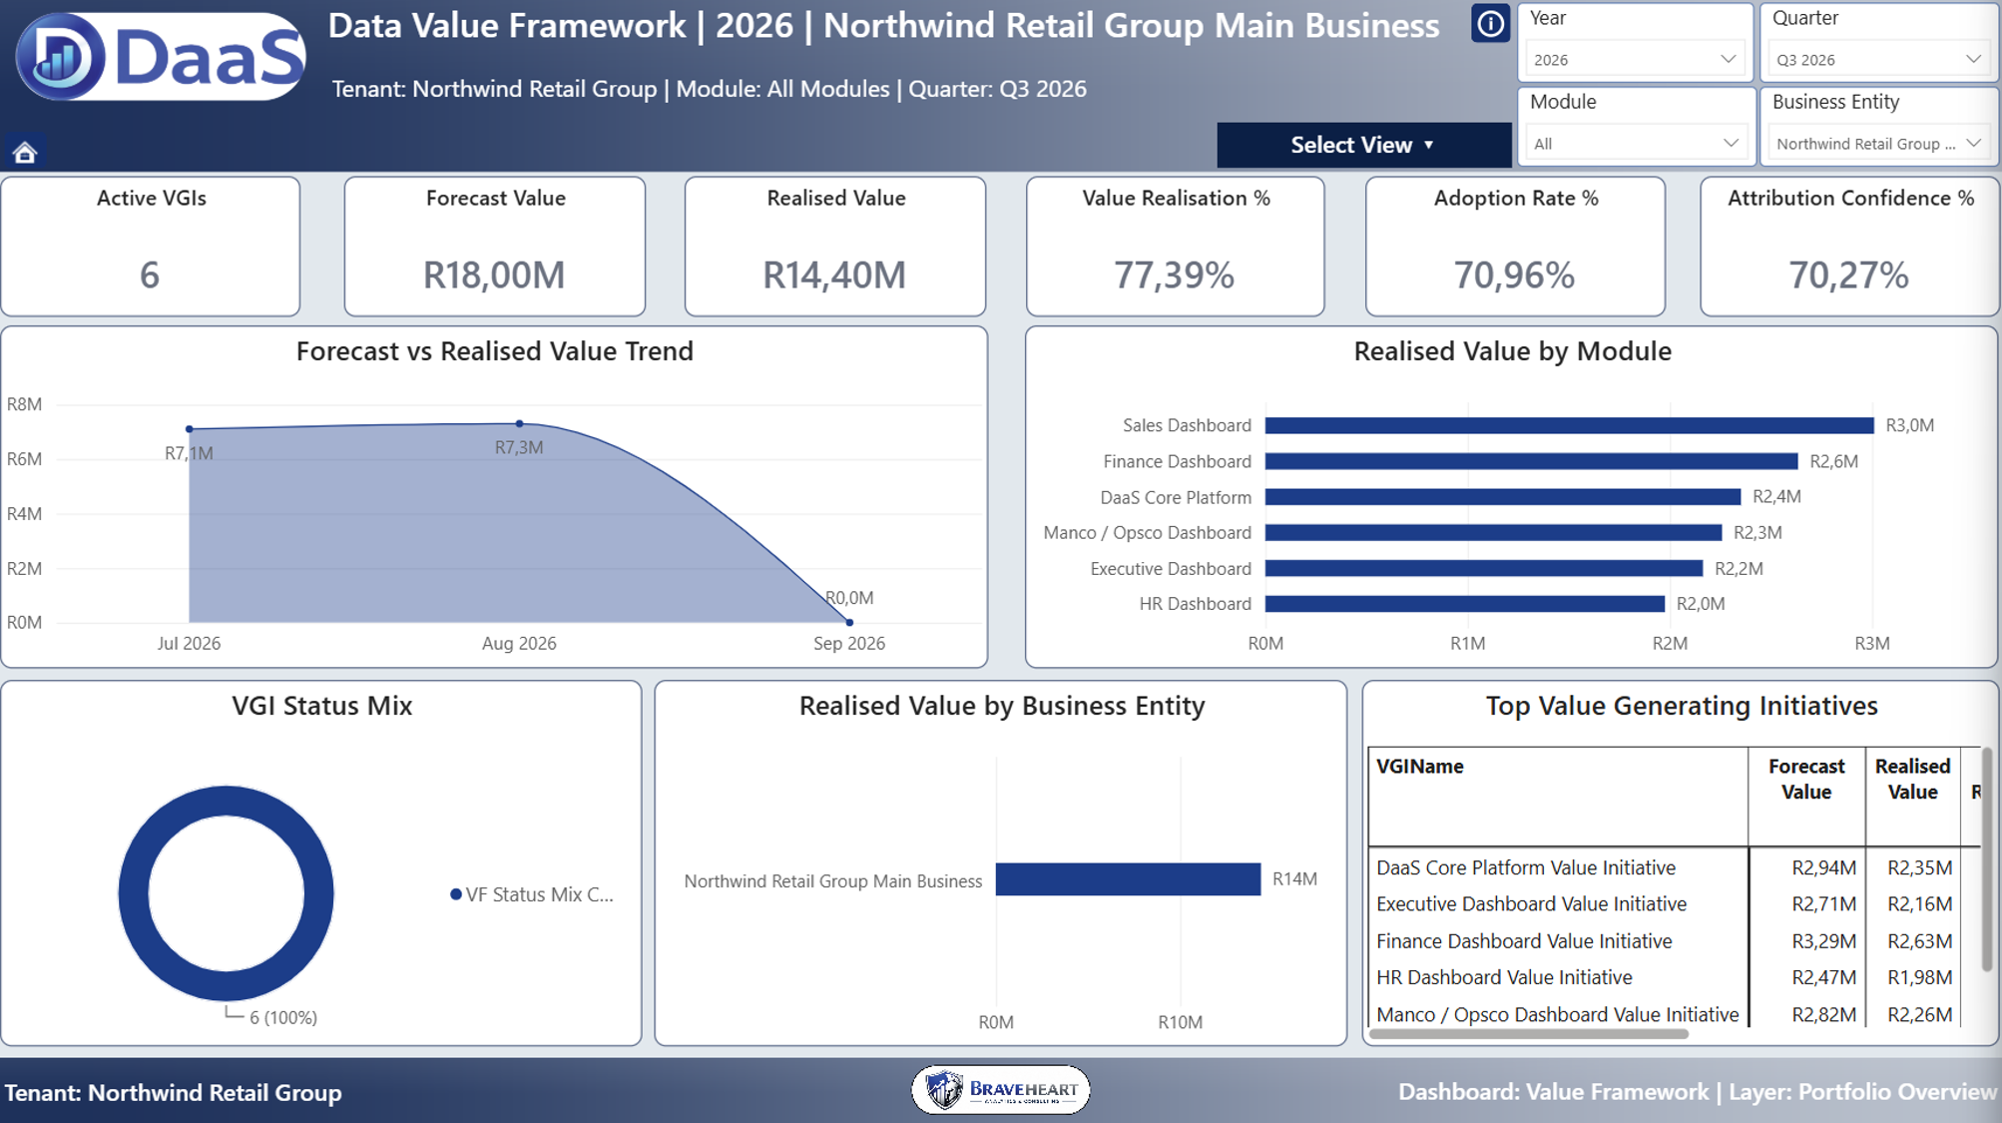This screenshot has height=1123, width=2002.
Task: Click the Aug 2026 data point
Action: 520,424
